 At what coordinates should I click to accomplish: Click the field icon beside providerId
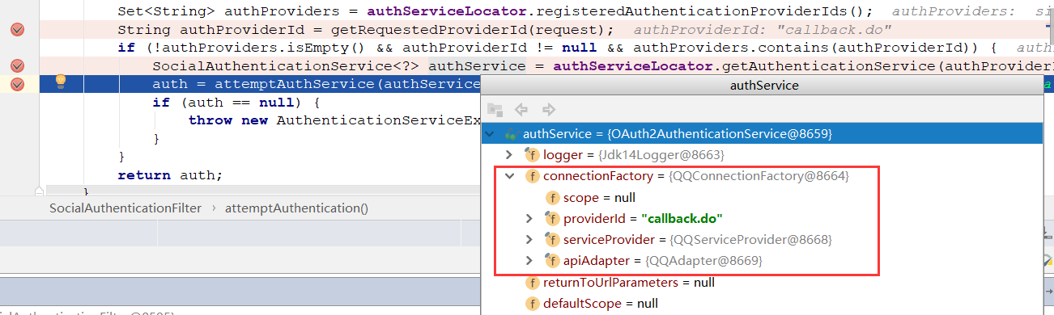coord(553,218)
